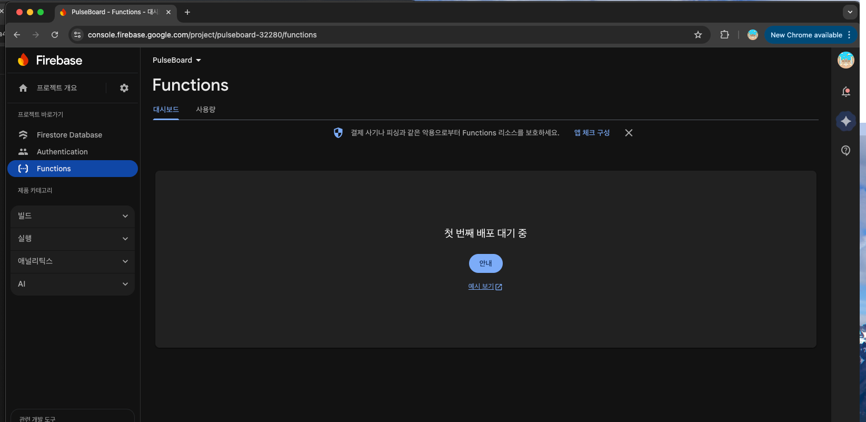Open the PulseBoard project dropdown
The width and height of the screenshot is (866, 422).
pos(177,60)
